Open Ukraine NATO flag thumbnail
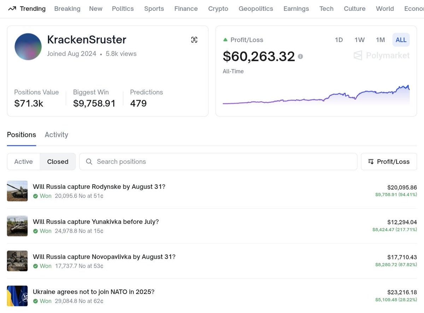 pyautogui.click(x=17, y=296)
